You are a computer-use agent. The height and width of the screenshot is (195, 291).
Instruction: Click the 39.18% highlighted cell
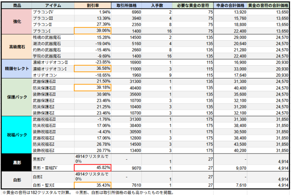[93, 87]
